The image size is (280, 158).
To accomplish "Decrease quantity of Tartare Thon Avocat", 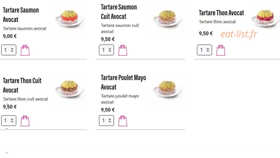I will (208, 51).
